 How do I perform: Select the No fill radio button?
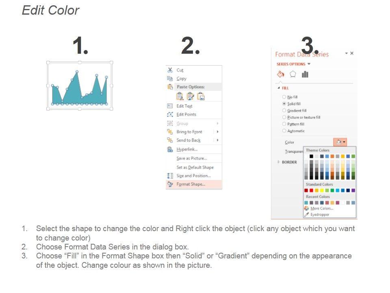point(284,97)
